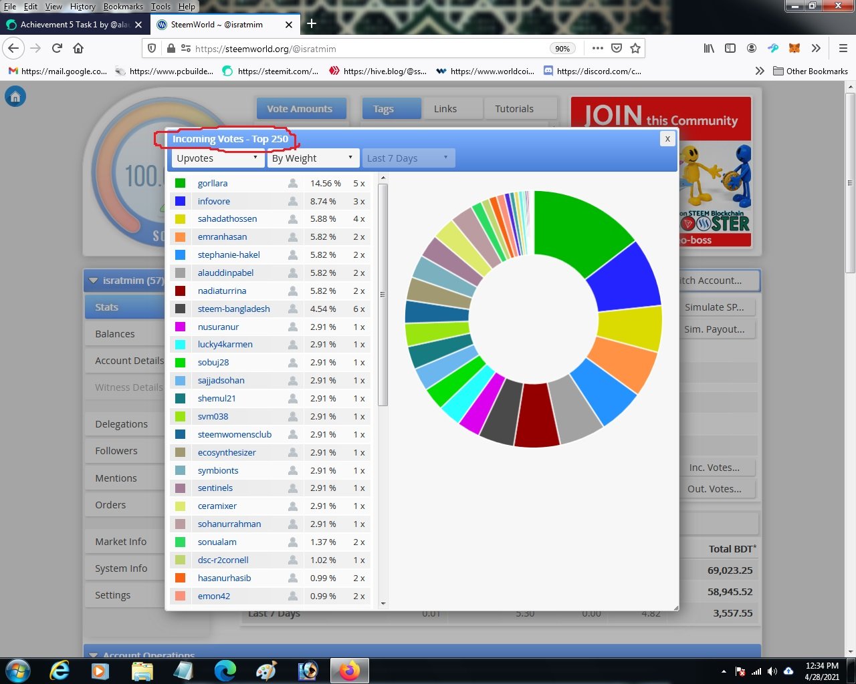Open the Firefox home page icon
The height and width of the screenshot is (684, 856).
[78, 48]
